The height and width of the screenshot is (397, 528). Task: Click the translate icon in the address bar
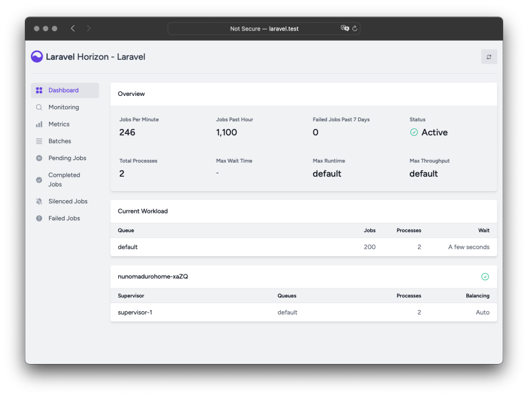(x=344, y=28)
